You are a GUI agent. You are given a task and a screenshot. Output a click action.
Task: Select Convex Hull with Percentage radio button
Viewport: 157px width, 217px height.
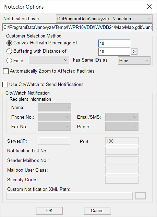pyautogui.click(x=9, y=43)
